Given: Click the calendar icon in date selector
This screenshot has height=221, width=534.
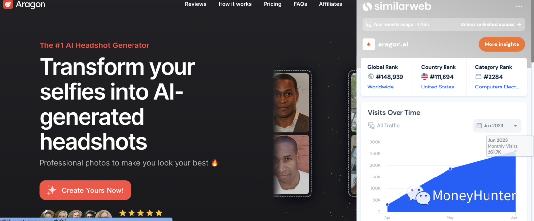Looking at the screenshot, I should (479, 126).
